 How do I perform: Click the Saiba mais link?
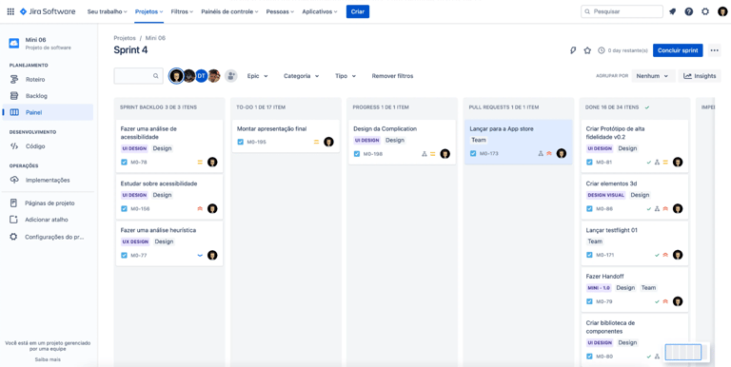(48, 359)
